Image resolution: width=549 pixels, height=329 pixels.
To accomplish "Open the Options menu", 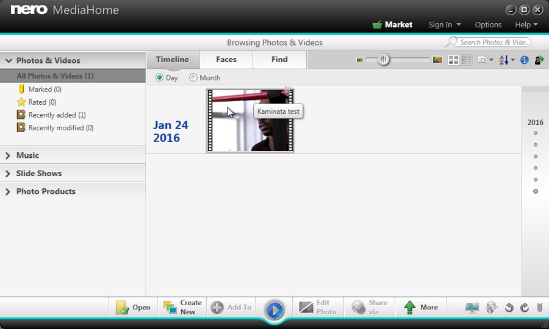I will [x=488, y=25].
